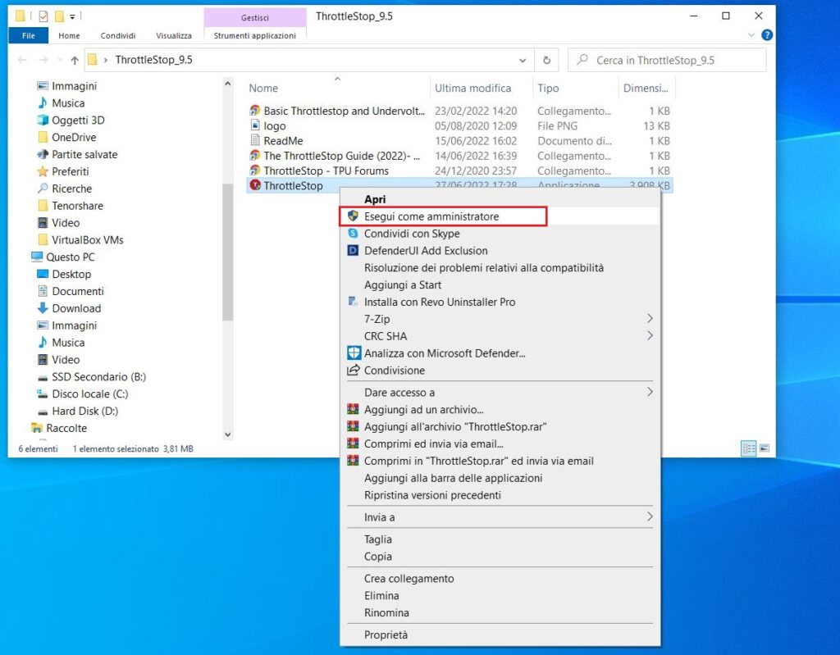
Task: Click the navigation pane scrollbar down arrow
Action: click(x=228, y=434)
